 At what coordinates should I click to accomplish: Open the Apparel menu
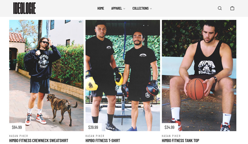point(116,8)
